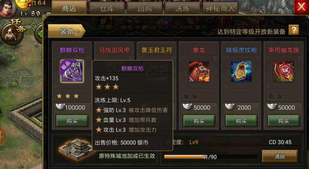The image size is (309, 169).
Task: Click the 象龙 horse item icon
Action: tap(199, 71)
